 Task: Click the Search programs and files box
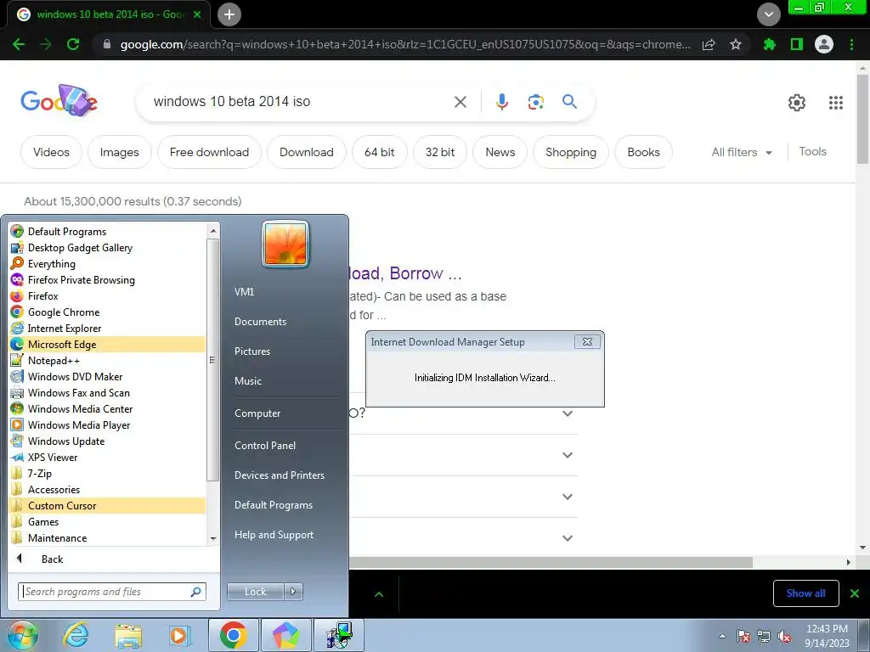(x=111, y=592)
